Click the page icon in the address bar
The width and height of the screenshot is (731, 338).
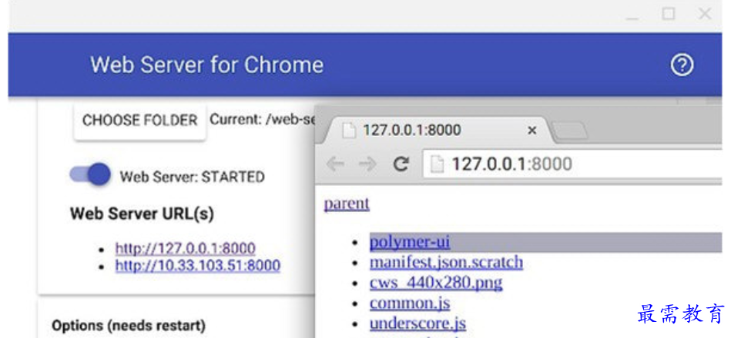pos(436,164)
